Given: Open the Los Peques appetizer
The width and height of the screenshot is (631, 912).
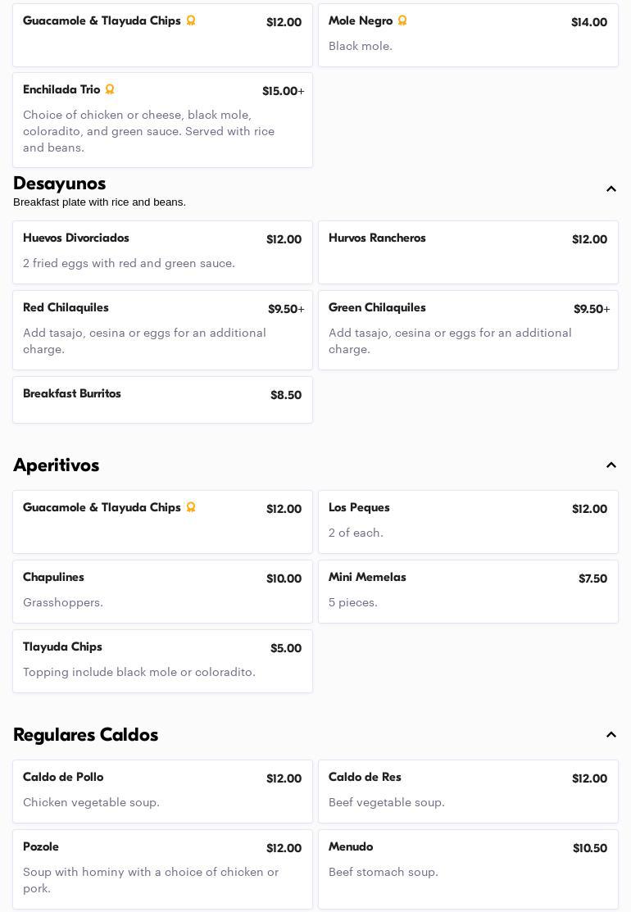Looking at the screenshot, I should click(x=468, y=522).
